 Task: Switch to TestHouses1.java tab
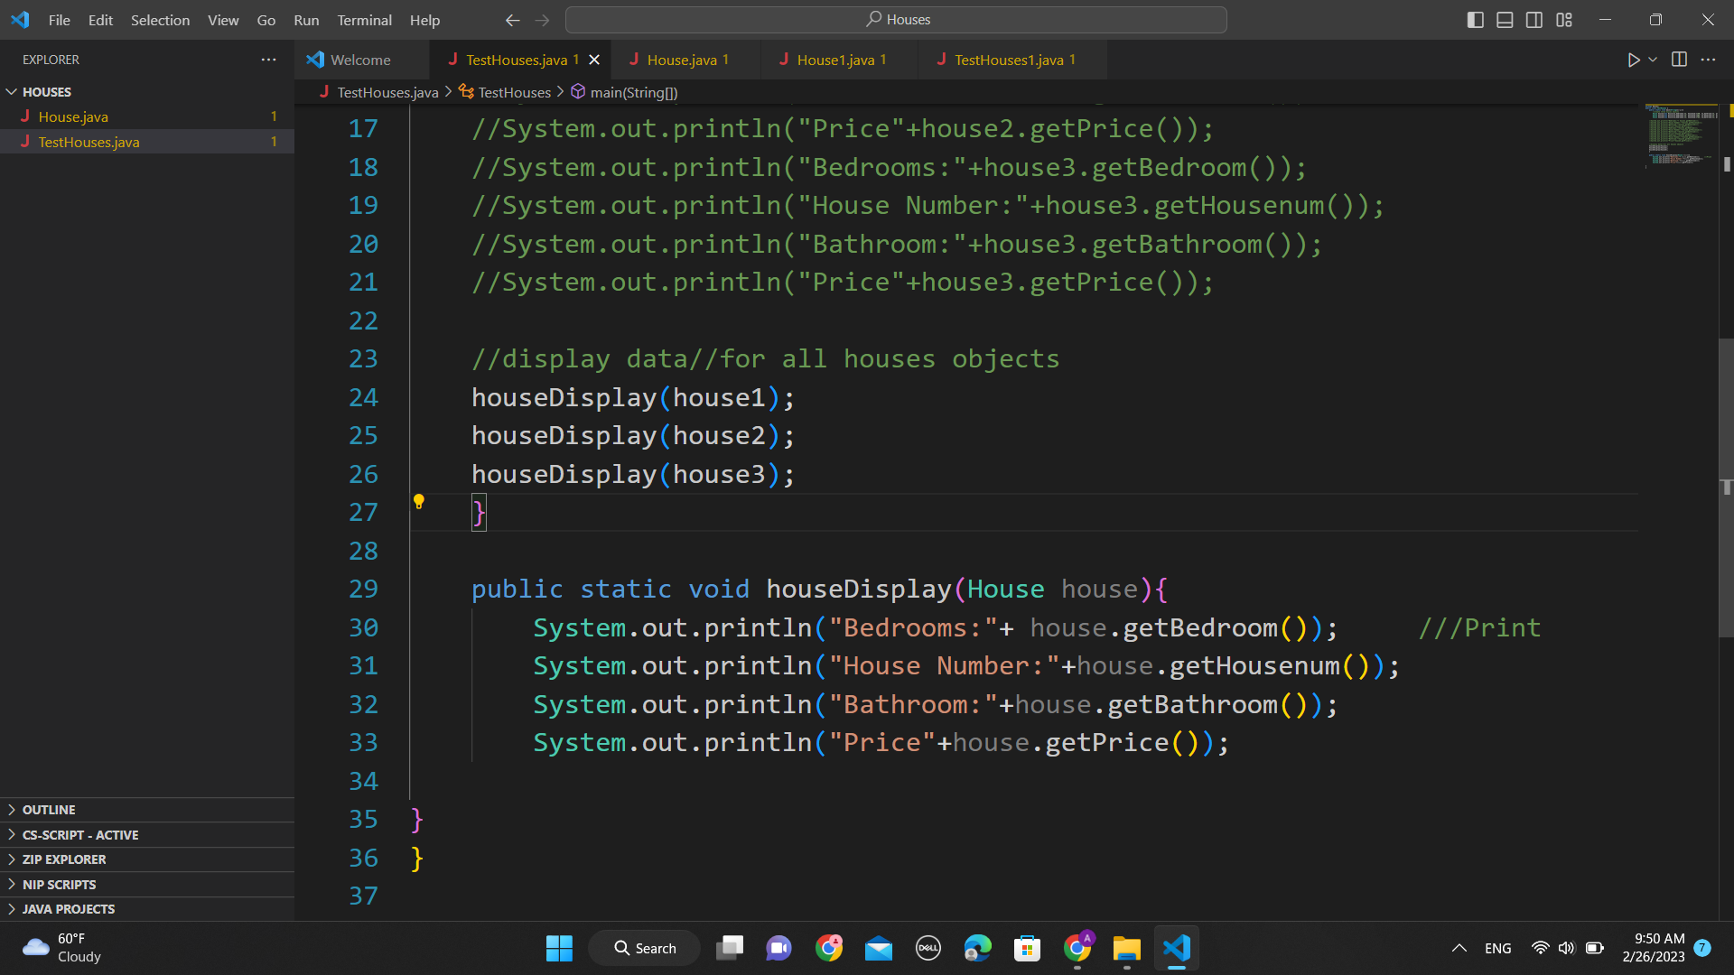click(x=1013, y=60)
